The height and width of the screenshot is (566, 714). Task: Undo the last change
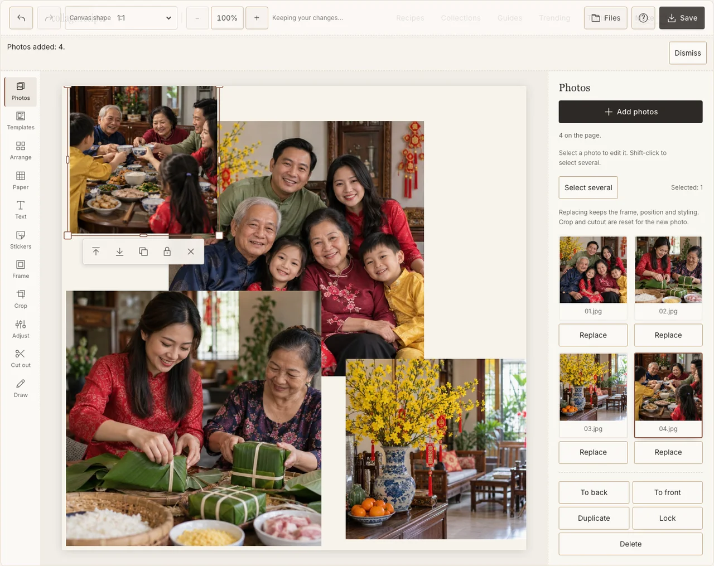(x=21, y=18)
